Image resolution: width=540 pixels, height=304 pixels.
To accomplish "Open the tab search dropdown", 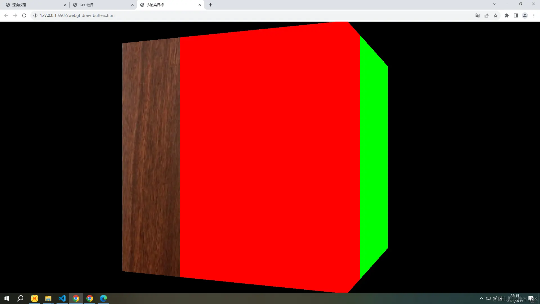I will coord(494,4).
